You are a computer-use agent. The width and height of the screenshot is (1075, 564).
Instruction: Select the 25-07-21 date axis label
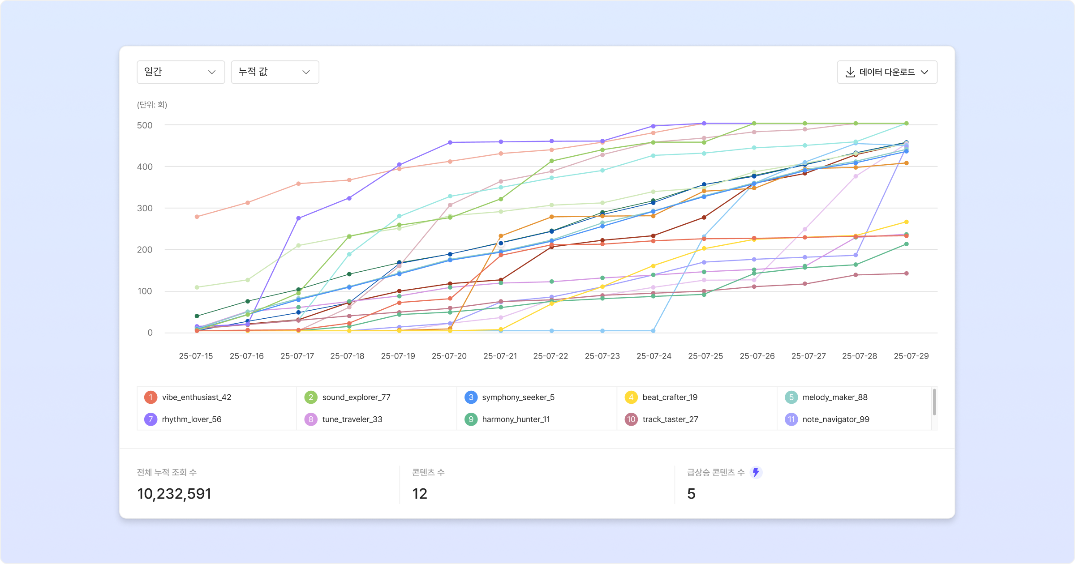click(500, 356)
